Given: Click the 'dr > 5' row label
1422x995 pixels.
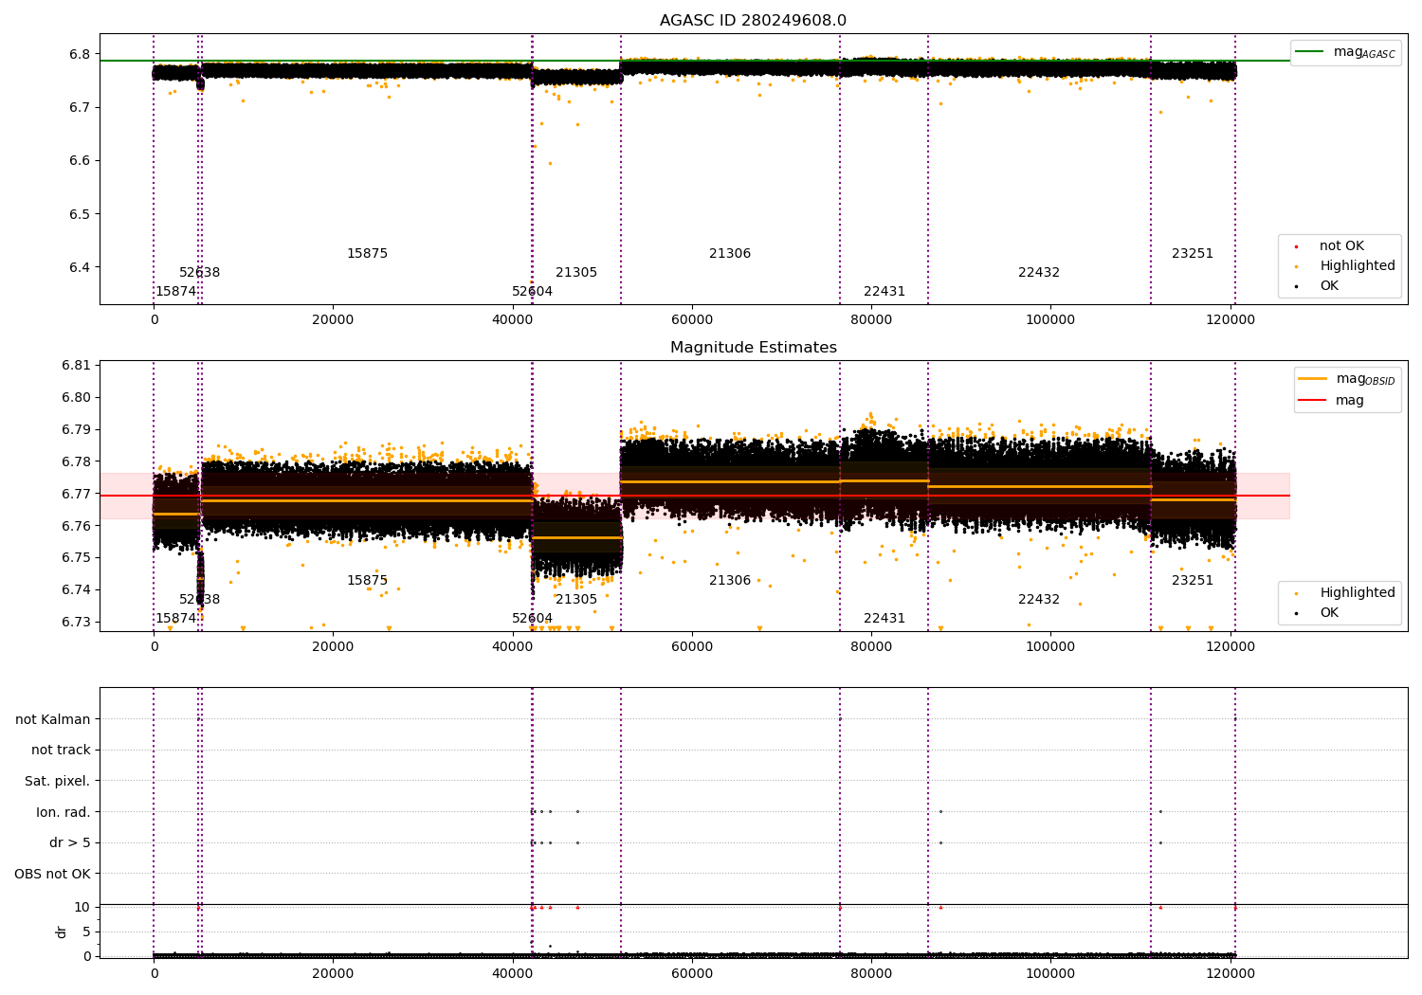Looking at the screenshot, I should pyautogui.click(x=70, y=843).
